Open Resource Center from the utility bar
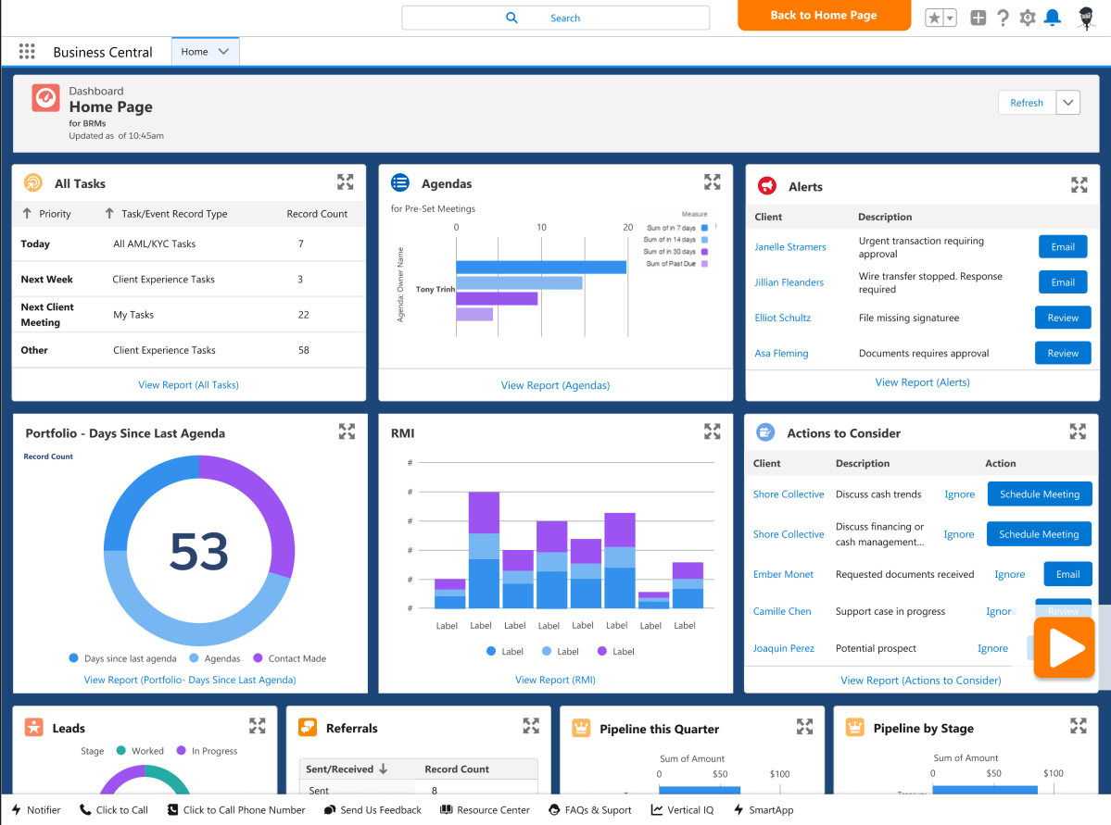Screen dimensions: 1111x825 (x=485, y=809)
